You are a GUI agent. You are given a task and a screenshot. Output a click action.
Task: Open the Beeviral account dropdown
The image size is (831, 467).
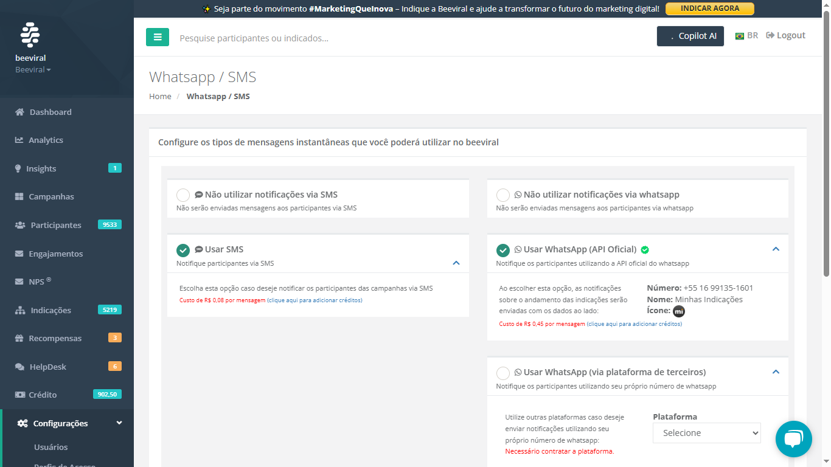click(33, 69)
